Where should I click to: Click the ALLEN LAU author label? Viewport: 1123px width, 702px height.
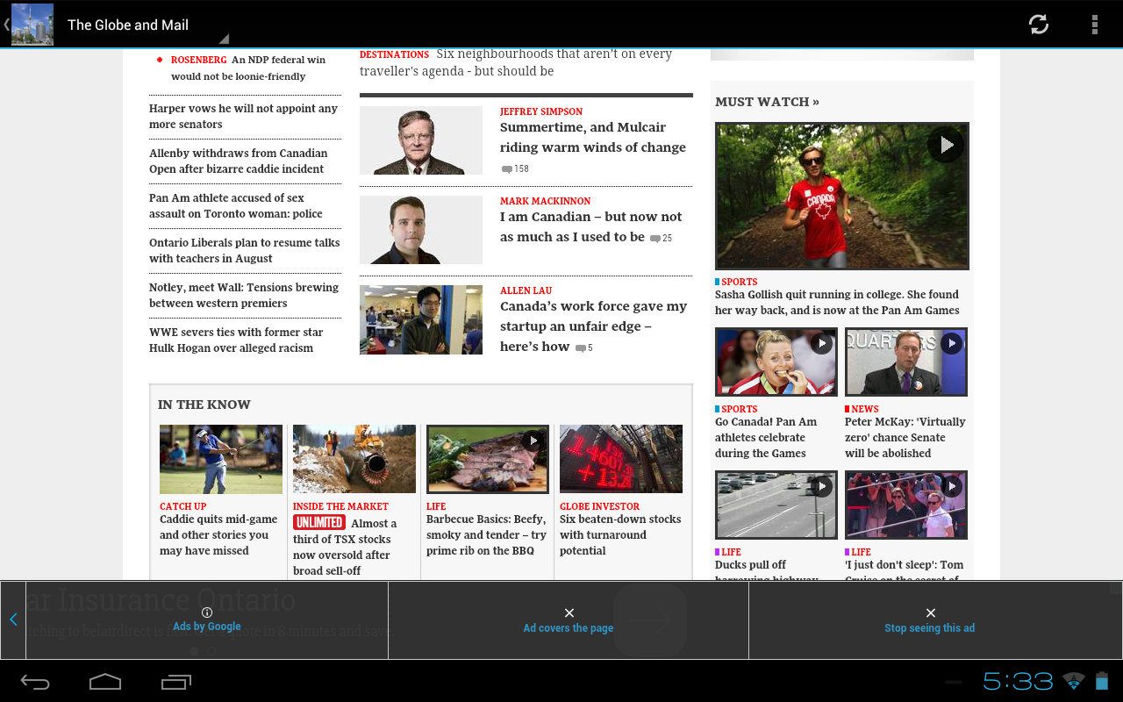point(526,290)
